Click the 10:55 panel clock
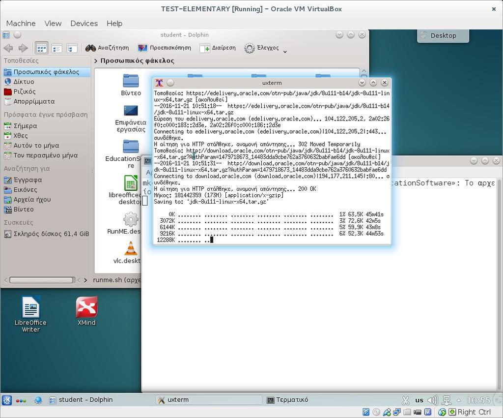Image resolution: width=503 pixels, height=418 pixels. tap(478, 400)
